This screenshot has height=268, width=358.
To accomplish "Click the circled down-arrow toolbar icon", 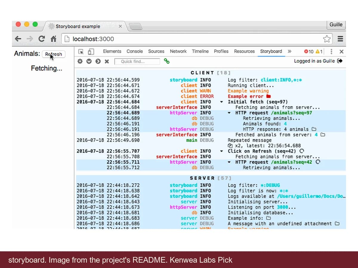I will pos(89,61).
